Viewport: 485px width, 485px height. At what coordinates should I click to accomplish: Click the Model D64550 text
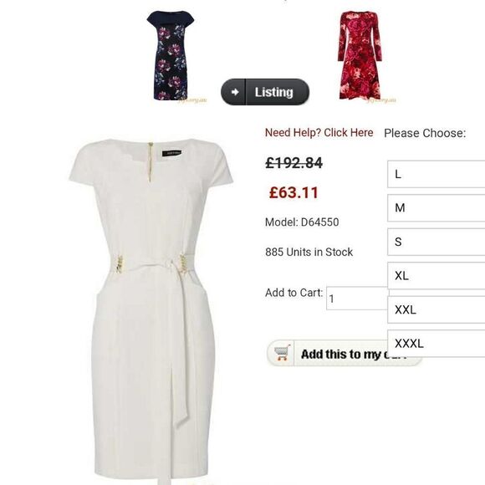(x=302, y=222)
